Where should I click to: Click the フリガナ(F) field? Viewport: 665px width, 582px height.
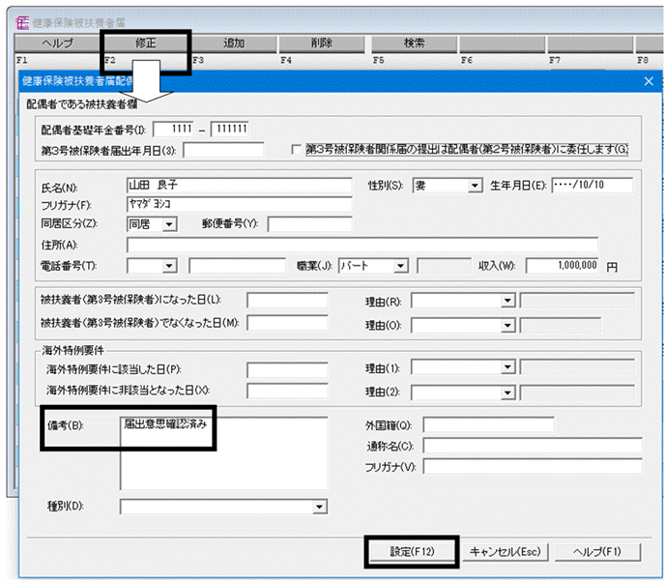pos(239,204)
